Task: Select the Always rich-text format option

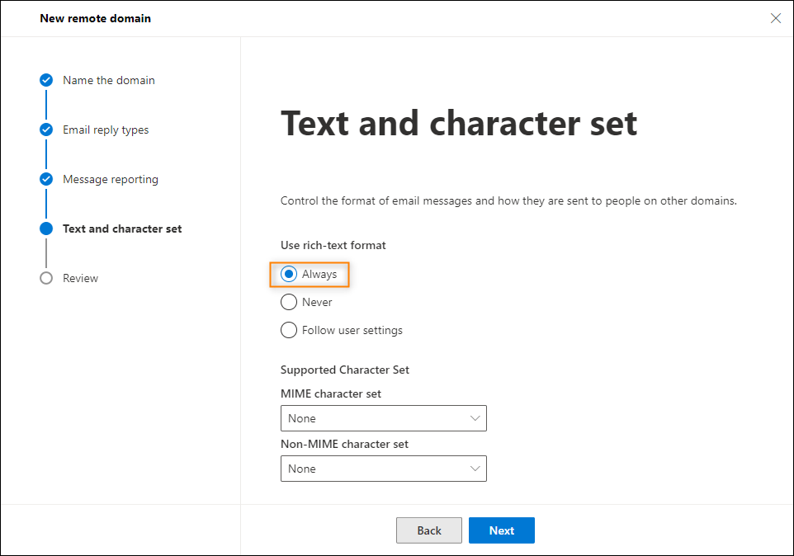Action: [x=288, y=274]
